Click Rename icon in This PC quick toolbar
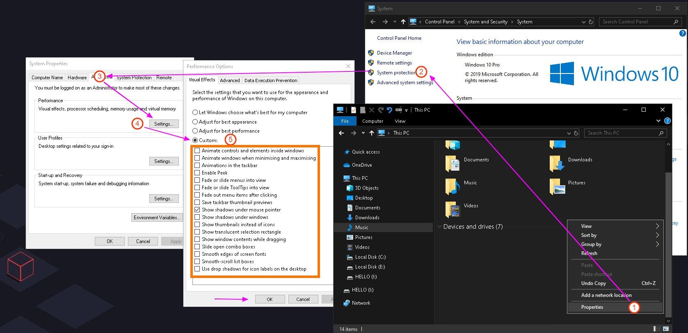The image size is (688, 333). (x=398, y=110)
